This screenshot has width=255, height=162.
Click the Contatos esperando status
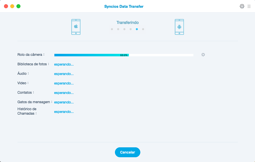[64, 93]
